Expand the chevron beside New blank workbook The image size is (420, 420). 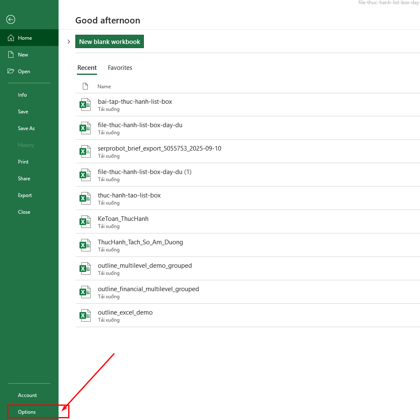(69, 41)
